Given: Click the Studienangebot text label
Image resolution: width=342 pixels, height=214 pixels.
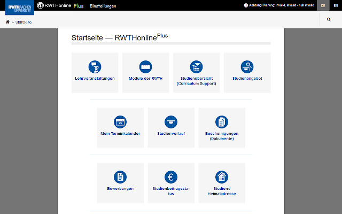Looking at the screenshot, I should coord(247,79).
